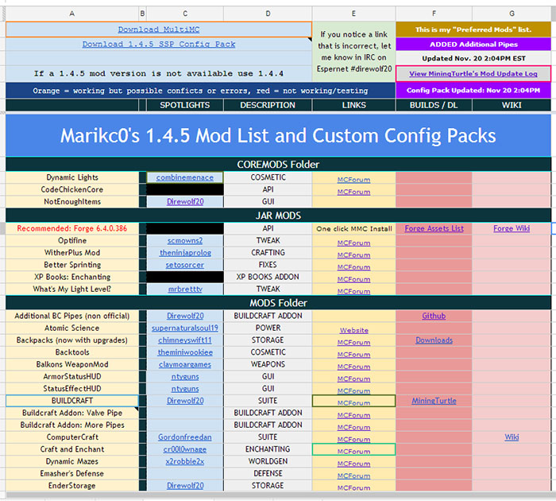Open Direwolf20 spotlight for EnderStorage
This screenshot has width=556, height=501.
point(185,485)
